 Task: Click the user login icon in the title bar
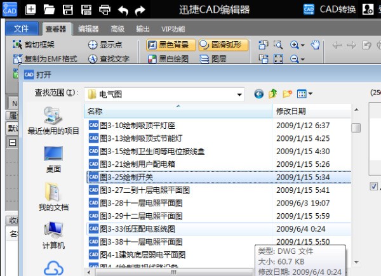click(368, 10)
